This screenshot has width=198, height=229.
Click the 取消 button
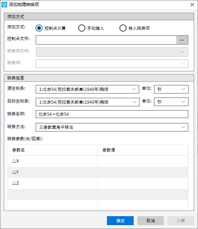[x=150, y=220]
